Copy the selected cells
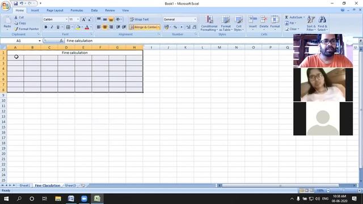Screen dimensions: 363x204 point(20,23)
